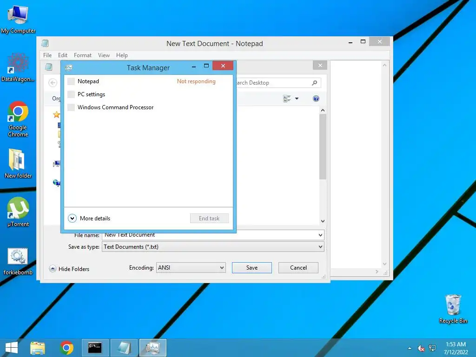The height and width of the screenshot is (357, 476).
Task: Click Notepad horizontal scrollbar right arrow
Action: click(x=377, y=271)
